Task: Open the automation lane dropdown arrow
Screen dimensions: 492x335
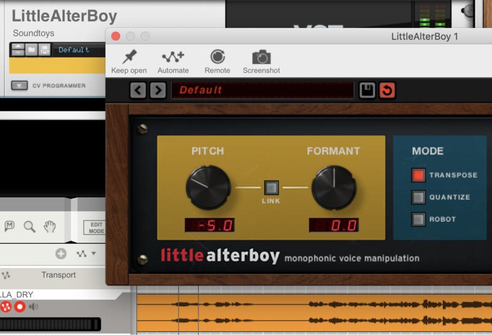Action: (x=93, y=253)
